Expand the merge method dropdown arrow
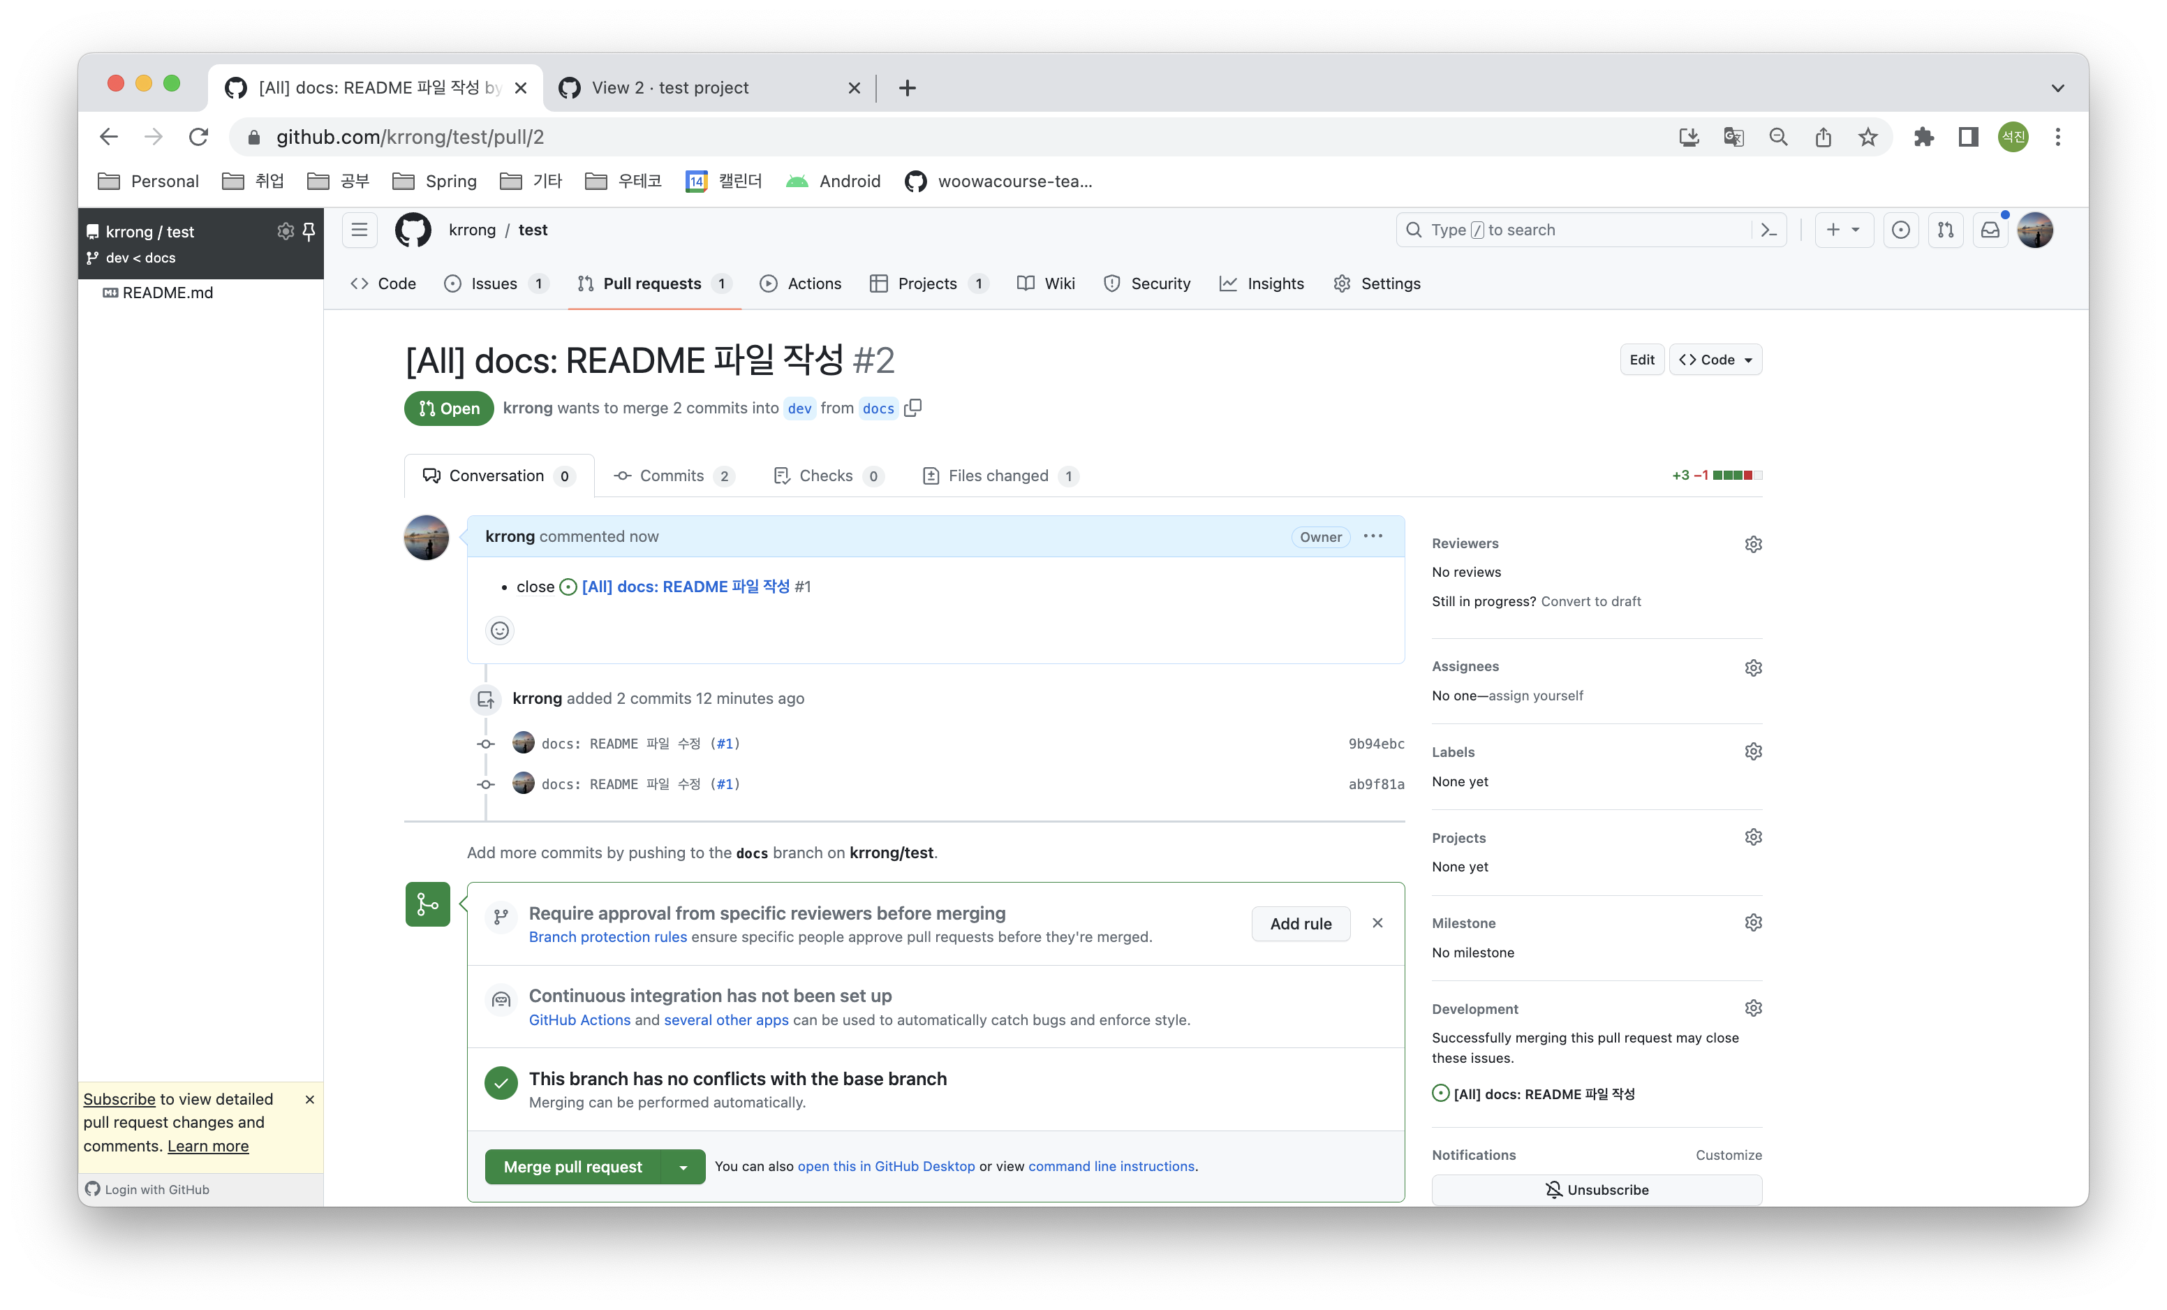Screen dimensions: 2167x1310 [x=683, y=1168]
